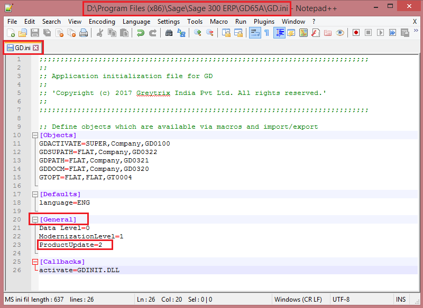Screen dimensions: 423x308
Task: Open the Search menu
Action: click(x=51, y=22)
